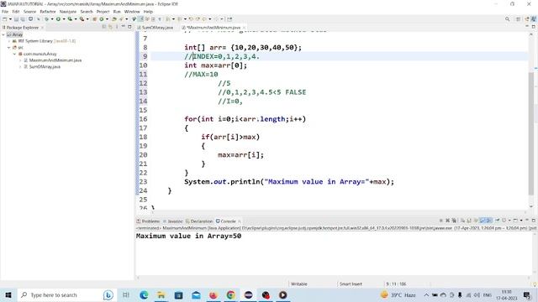Image resolution: width=538 pixels, height=302 pixels.
Task: Minimize the Console view
Action: point(527,220)
